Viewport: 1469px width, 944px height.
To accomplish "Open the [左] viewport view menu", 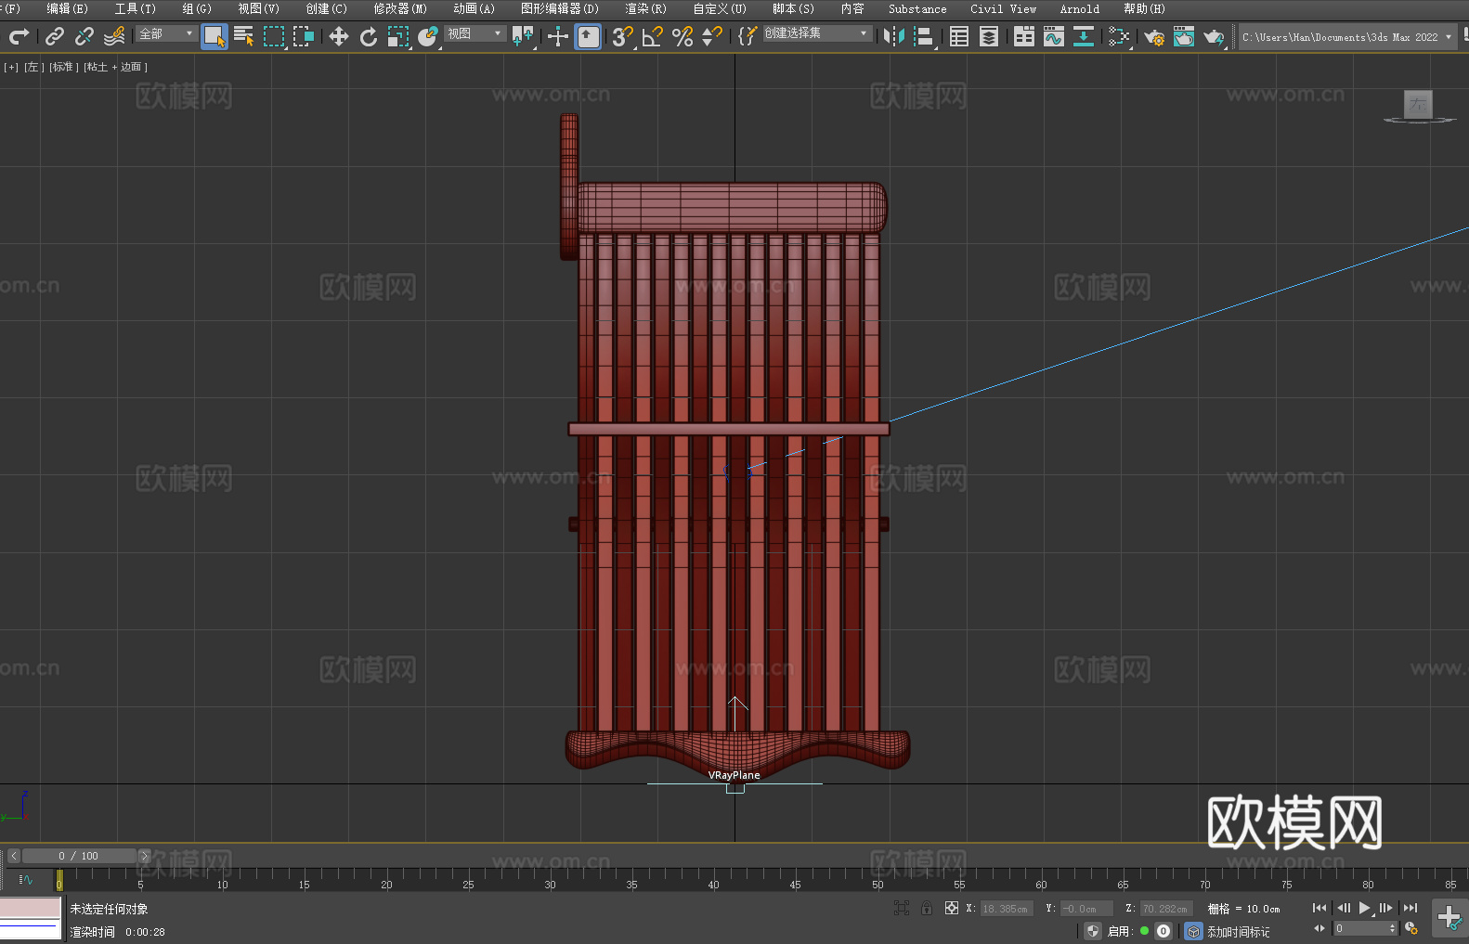I will pos(33,67).
